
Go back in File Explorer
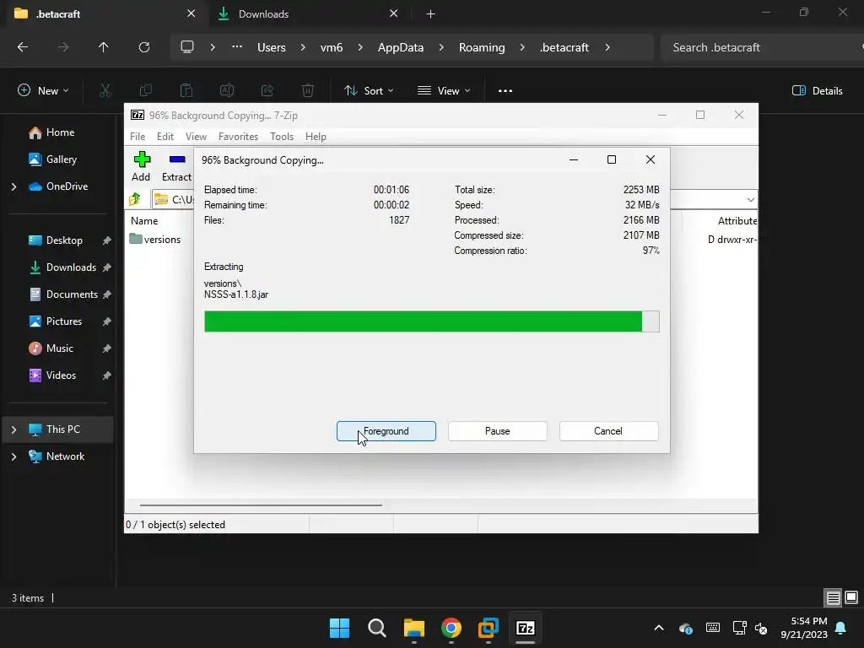click(x=23, y=47)
